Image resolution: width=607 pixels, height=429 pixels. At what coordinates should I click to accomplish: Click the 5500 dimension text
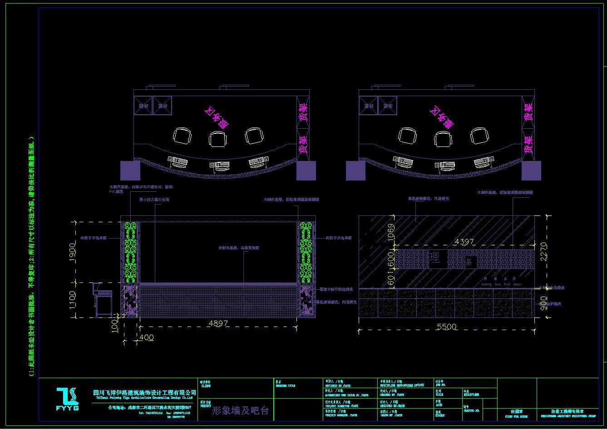[x=447, y=327]
